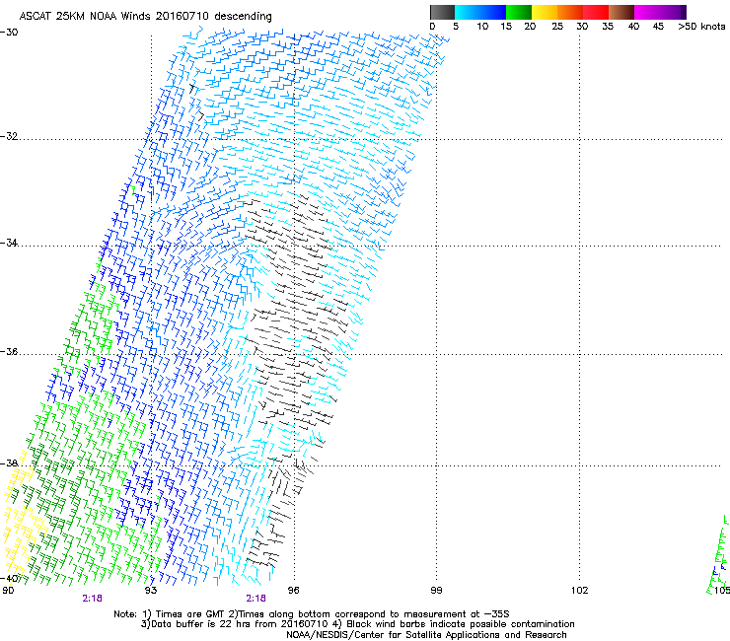Image resolution: width=730 pixels, height=641 pixels.
Task: Select the magenta 40-45 knots color segment
Action: [x=647, y=12]
